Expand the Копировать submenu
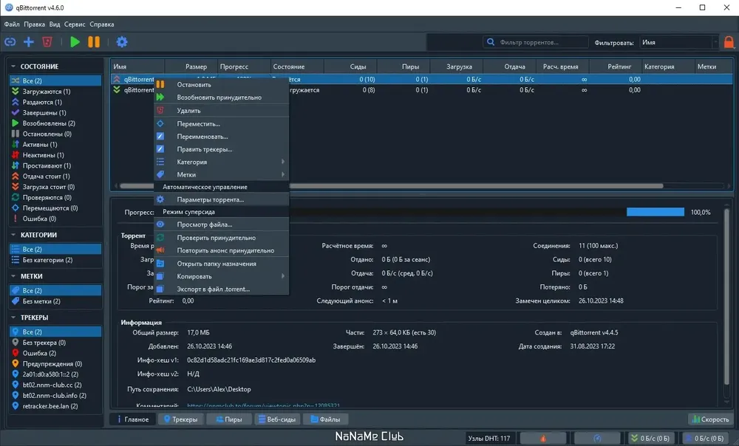This screenshot has width=739, height=446. 222,276
